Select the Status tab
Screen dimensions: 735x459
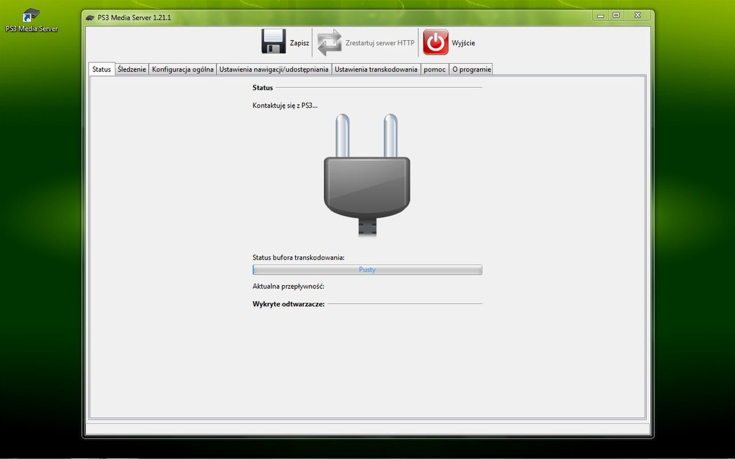(102, 69)
